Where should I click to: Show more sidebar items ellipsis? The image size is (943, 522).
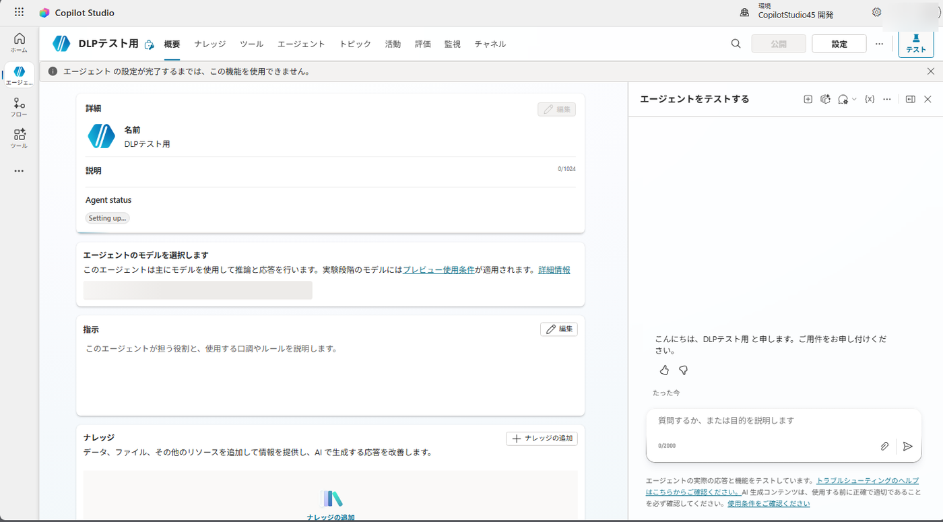19,171
